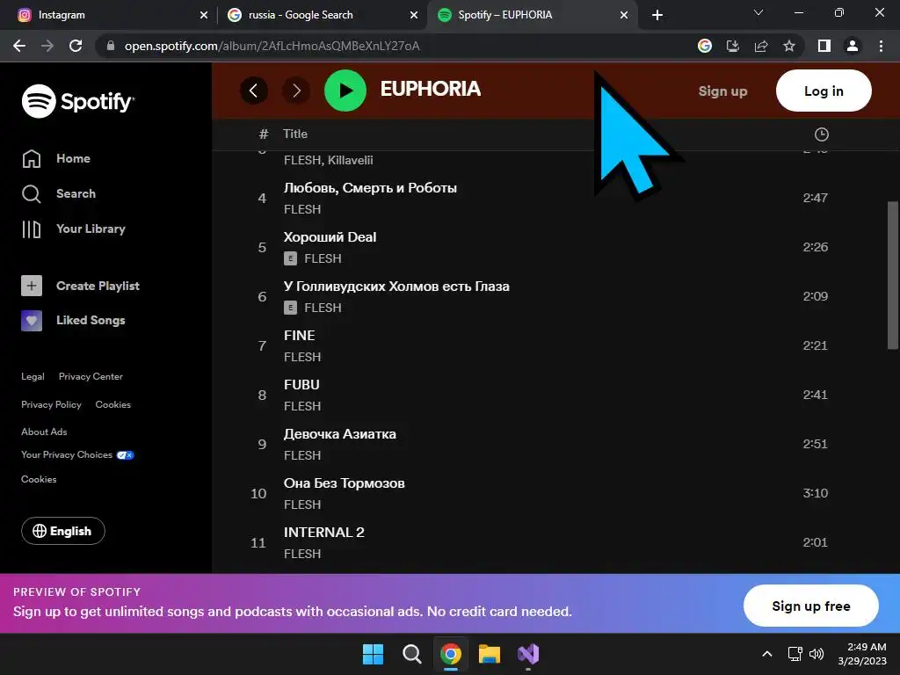
Task: Bookmark this page with star icon
Action: [789, 46]
